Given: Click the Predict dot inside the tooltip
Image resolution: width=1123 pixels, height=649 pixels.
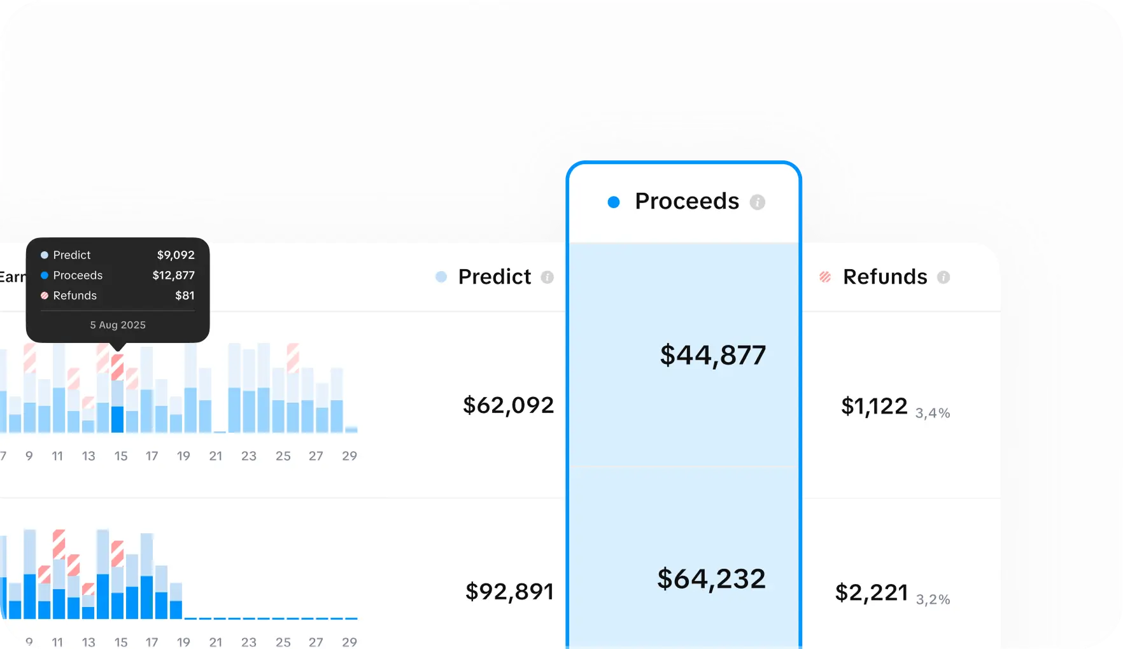Looking at the screenshot, I should [43, 255].
